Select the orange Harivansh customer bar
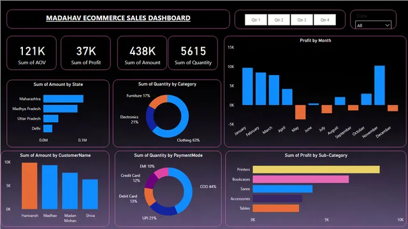The image size is (408, 229). tap(29, 186)
